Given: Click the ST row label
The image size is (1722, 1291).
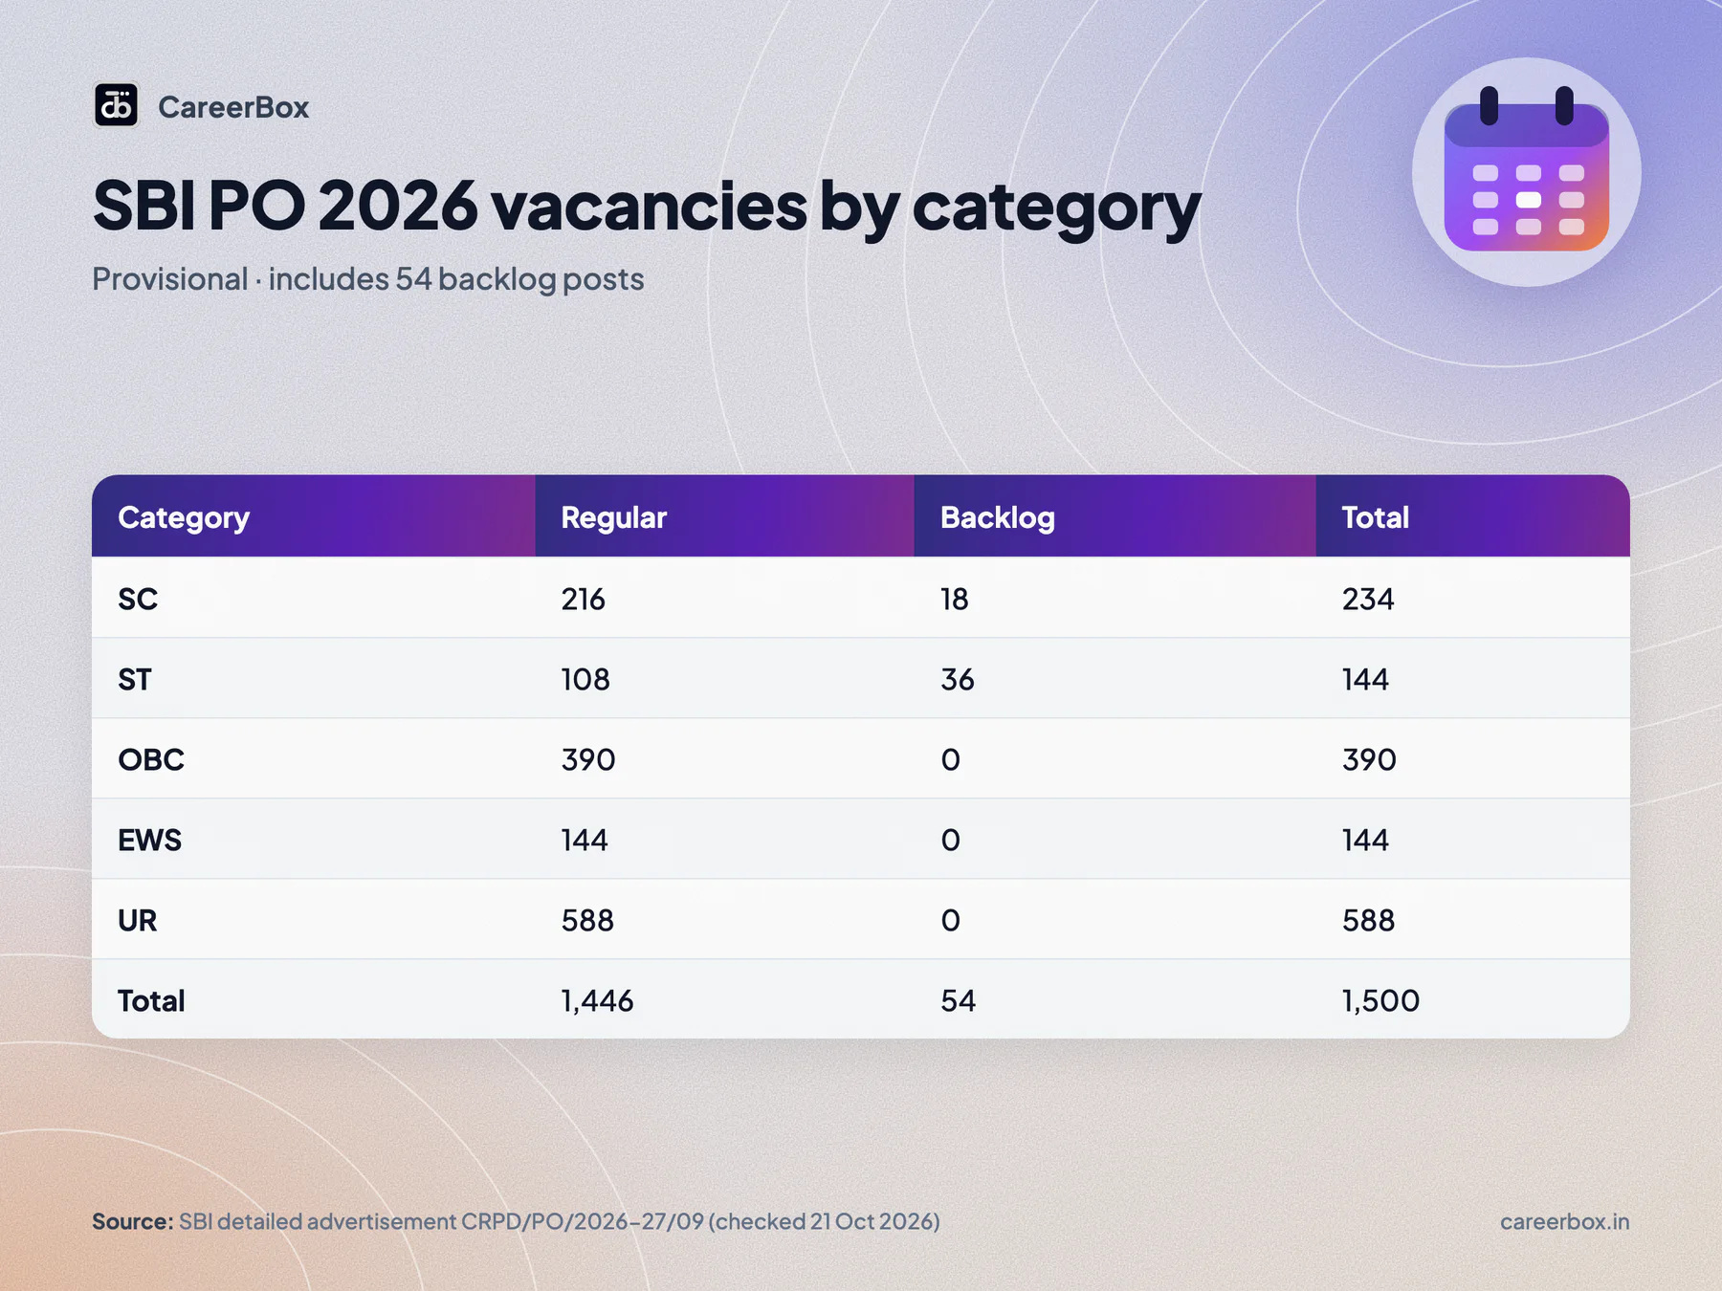Looking at the screenshot, I should (x=135, y=679).
